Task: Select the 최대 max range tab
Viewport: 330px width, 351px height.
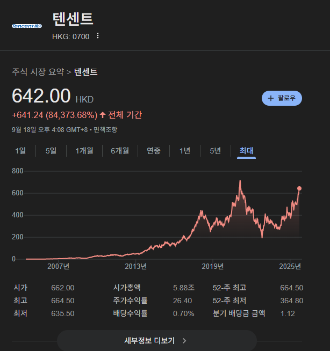Action: (246, 151)
